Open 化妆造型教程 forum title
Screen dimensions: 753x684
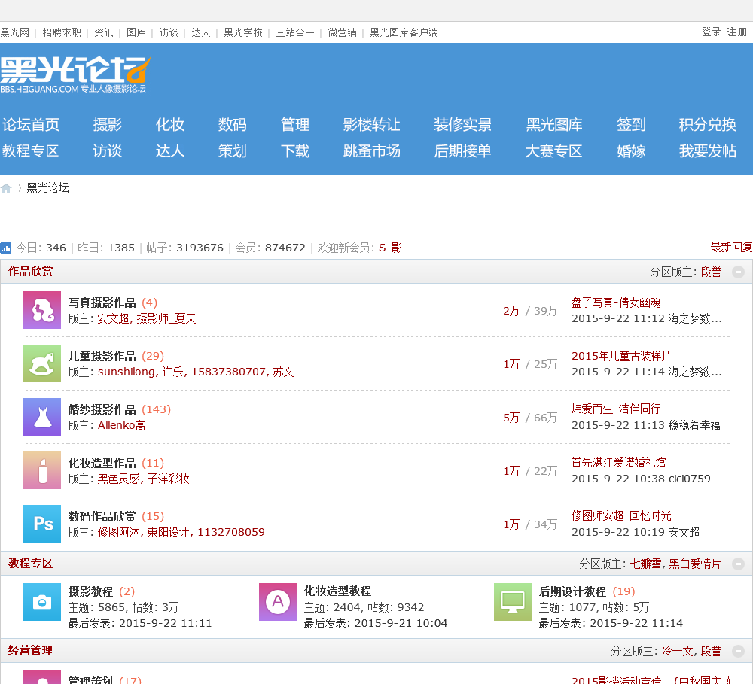coord(337,591)
